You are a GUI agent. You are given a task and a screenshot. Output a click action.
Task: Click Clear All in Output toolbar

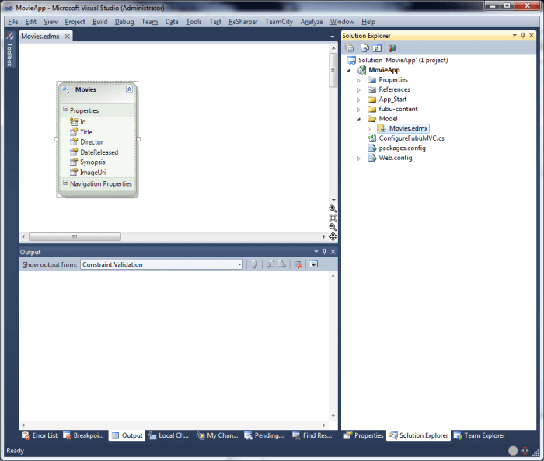coord(298,264)
